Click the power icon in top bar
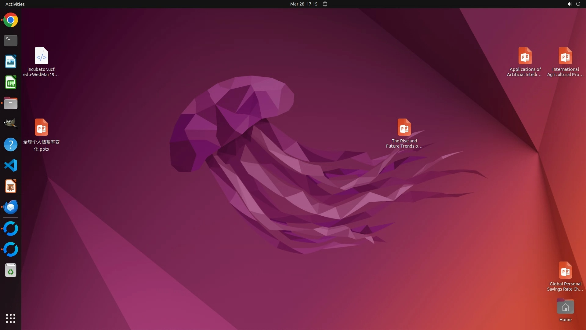This screenshot has height=330, width=586. [578, 4]
